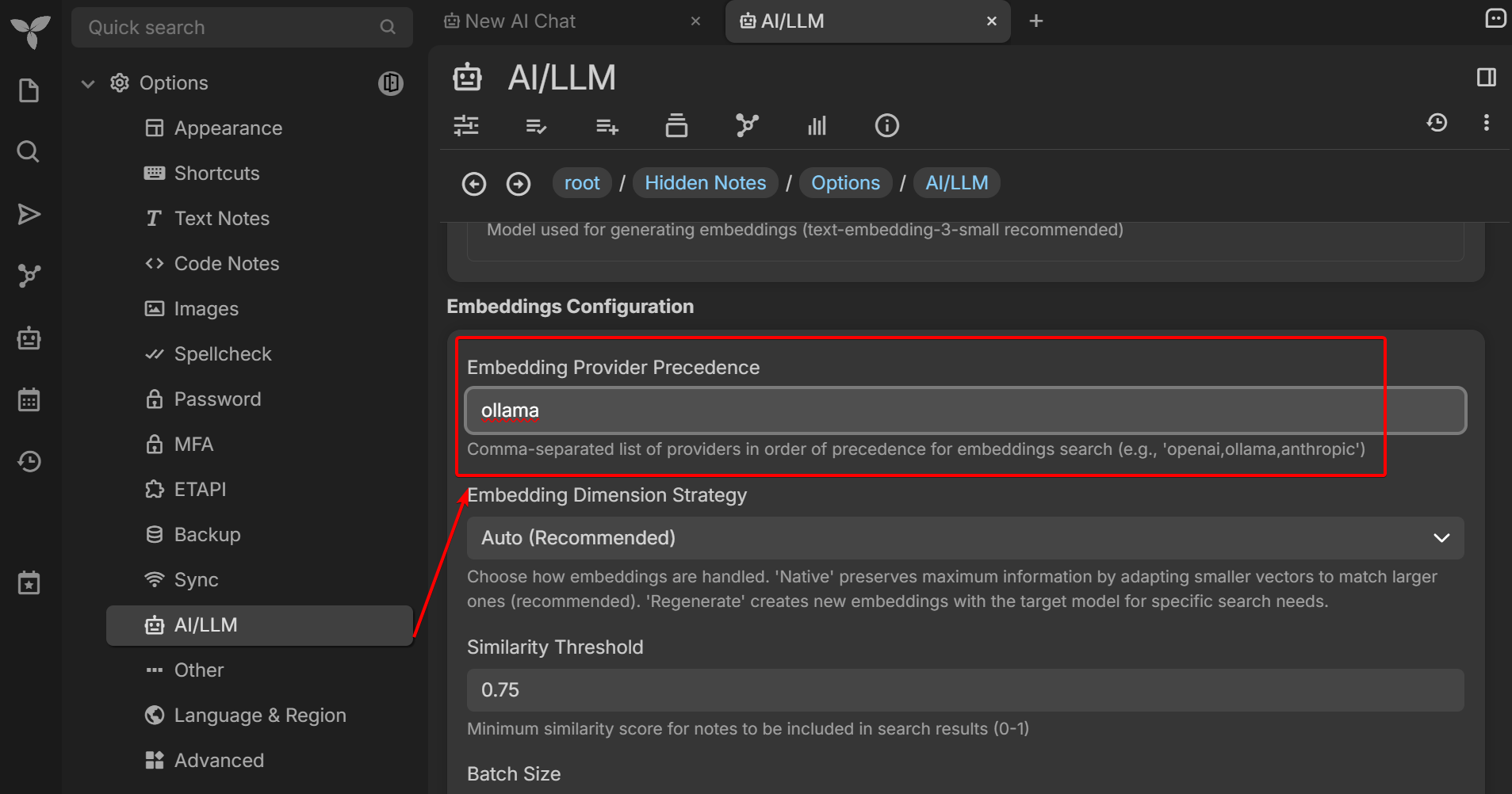The height and width of the screenshot is (794, 1512).
Task: Navigate back using the back arrow
Action: [x=474, y=184]
